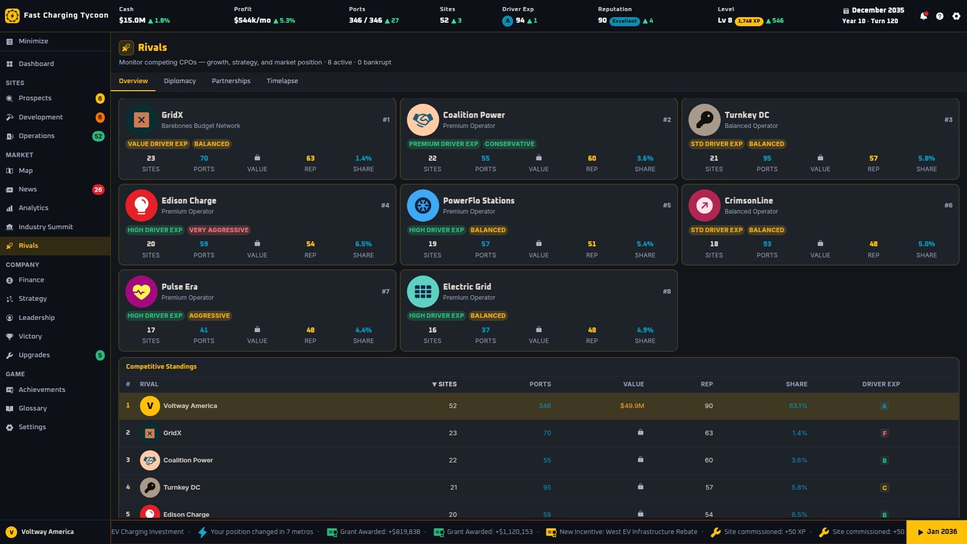The height and width of the screenshot is (544, 967).
Task: Open the settings gear in top bar
Action: [x=956, y=16]
